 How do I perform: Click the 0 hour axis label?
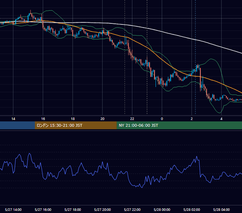[162, 119]
